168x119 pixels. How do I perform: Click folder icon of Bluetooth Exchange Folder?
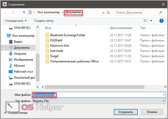47,35
